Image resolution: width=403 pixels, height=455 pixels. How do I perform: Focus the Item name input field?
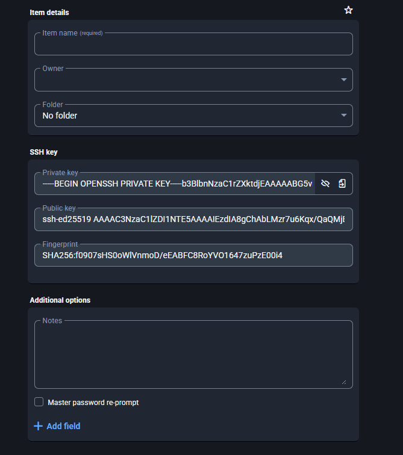(x=193, y=44)
